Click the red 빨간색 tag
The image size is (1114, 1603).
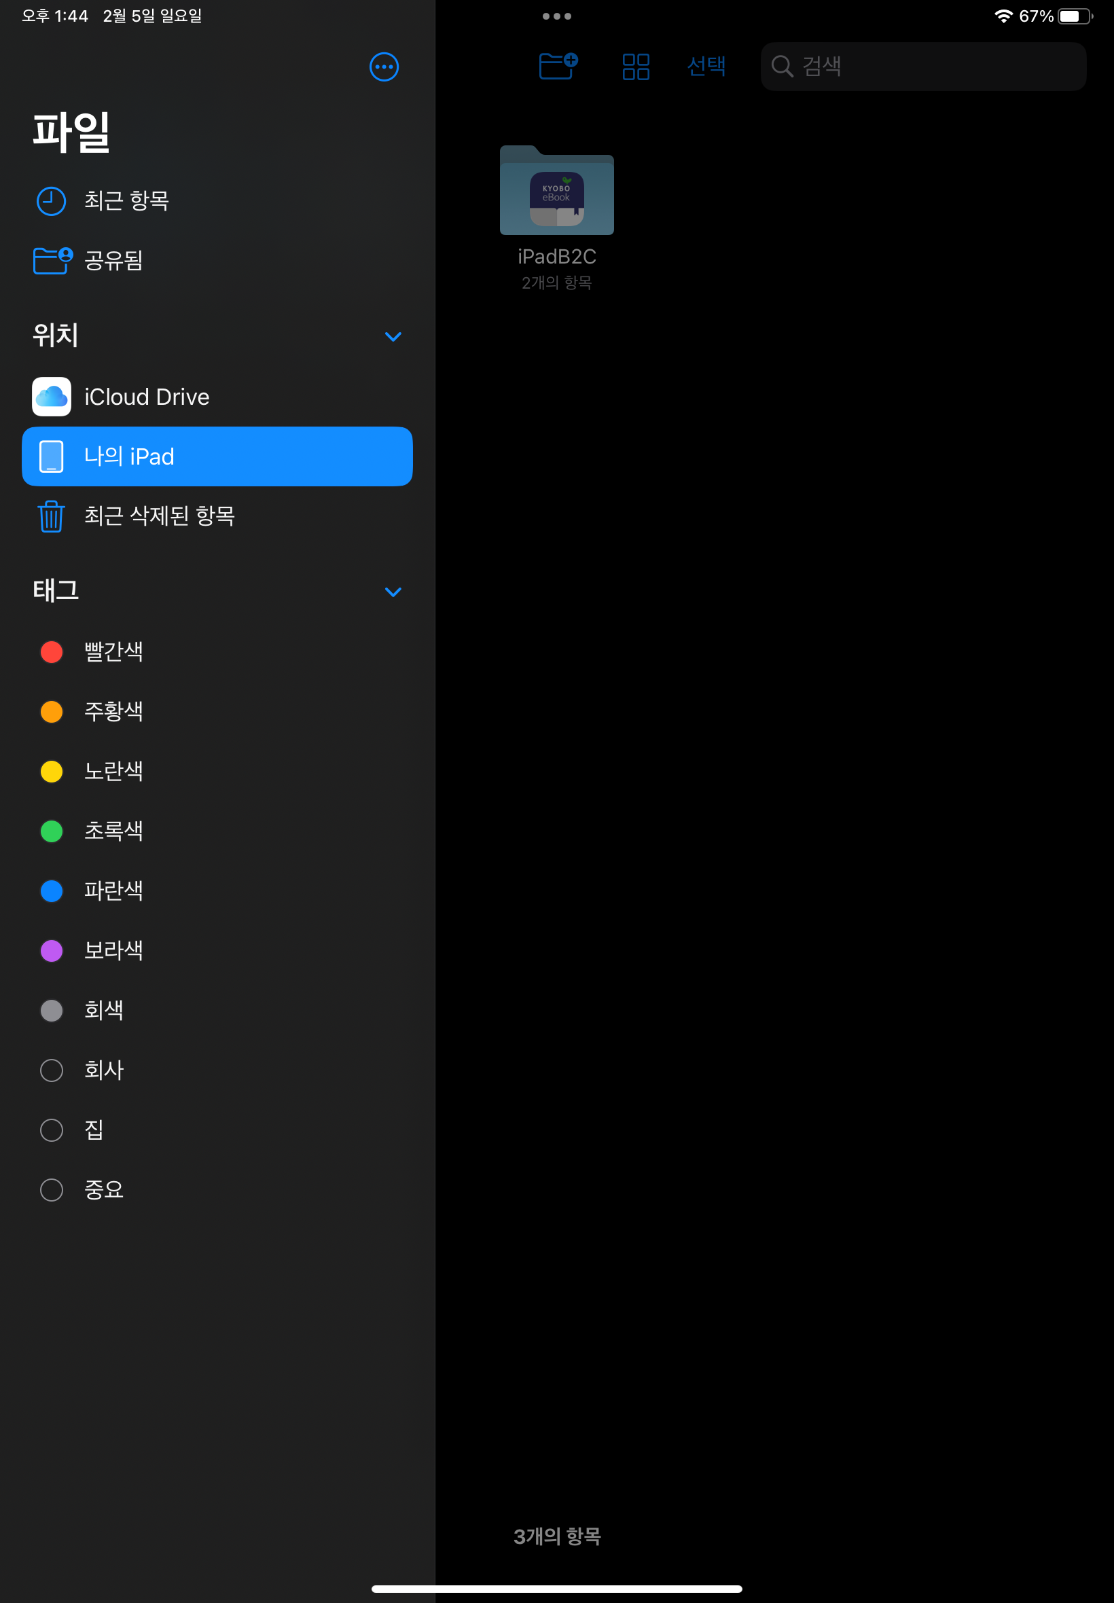click(x=52, y=652)
